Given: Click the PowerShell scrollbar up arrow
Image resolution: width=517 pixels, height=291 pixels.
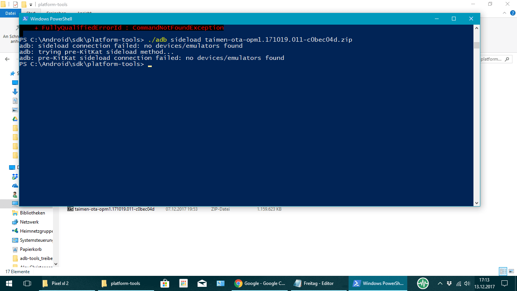Looking at the screenshot, I should (x=477, y=28).
